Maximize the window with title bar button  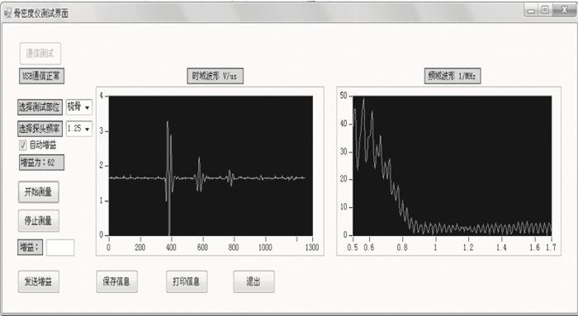click(x=545, y=10)
